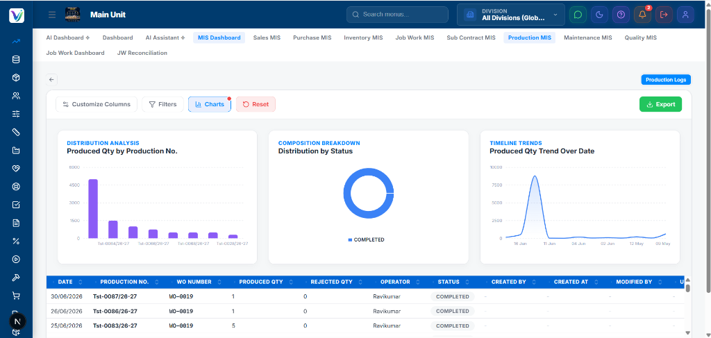Click the app logo at top left
The width and height of the screenshot is (711, 338).
17,15
